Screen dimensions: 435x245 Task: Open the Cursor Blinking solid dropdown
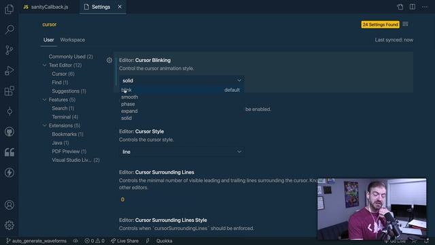(181, 80)
